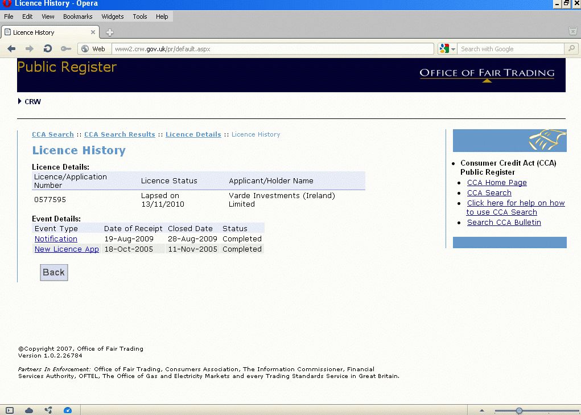Click the 18-Oct-2005 receipt date

click(129, 249)
